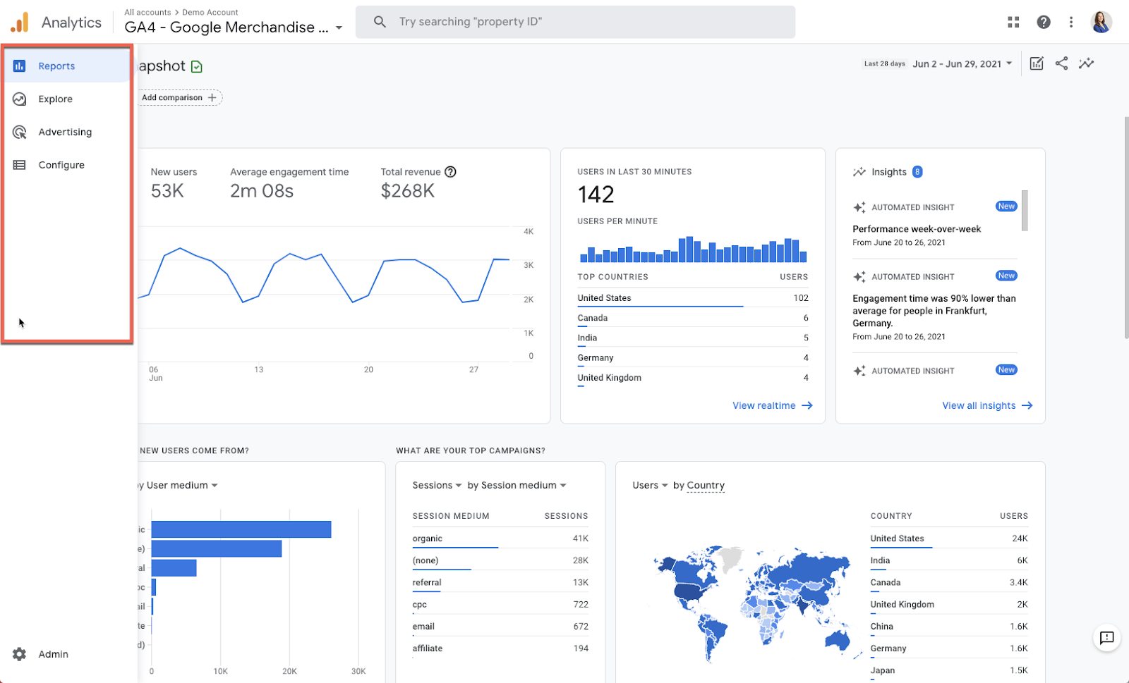Click the email session medium row
The height and width of the screenshot is (683, 1129).
tap(500, 626)
